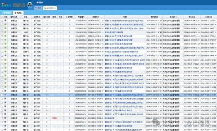Click deadline cell 2024-09-12 09:11:52

coord(154,21)
